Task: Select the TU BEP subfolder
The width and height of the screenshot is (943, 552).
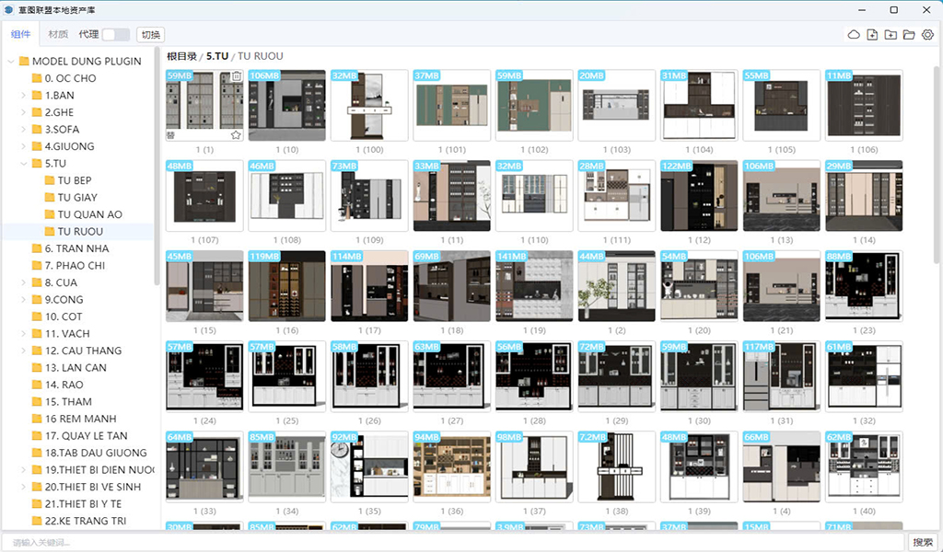Action: 75,180
